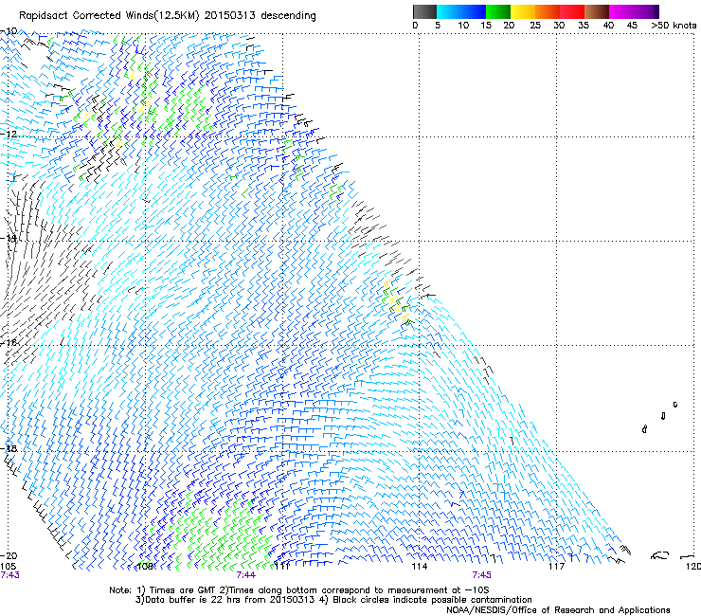Click the purple time label 7:43
The height and width of the screenshot is (616, 701).
coord(9,575)
